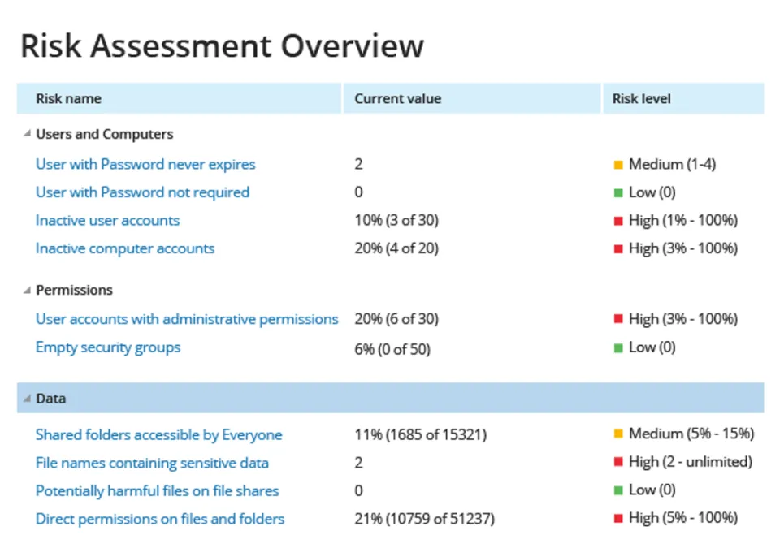The width and height of the screenshot is (780, 548).
Task: Open User with Password never expires
Action: pyautogui.click(x=145, y=164)
